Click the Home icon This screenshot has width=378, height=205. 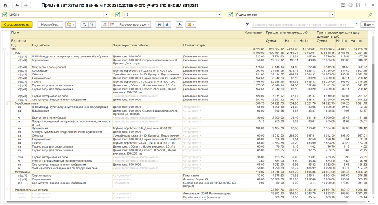pyautogui.click(x=5, y=5)
